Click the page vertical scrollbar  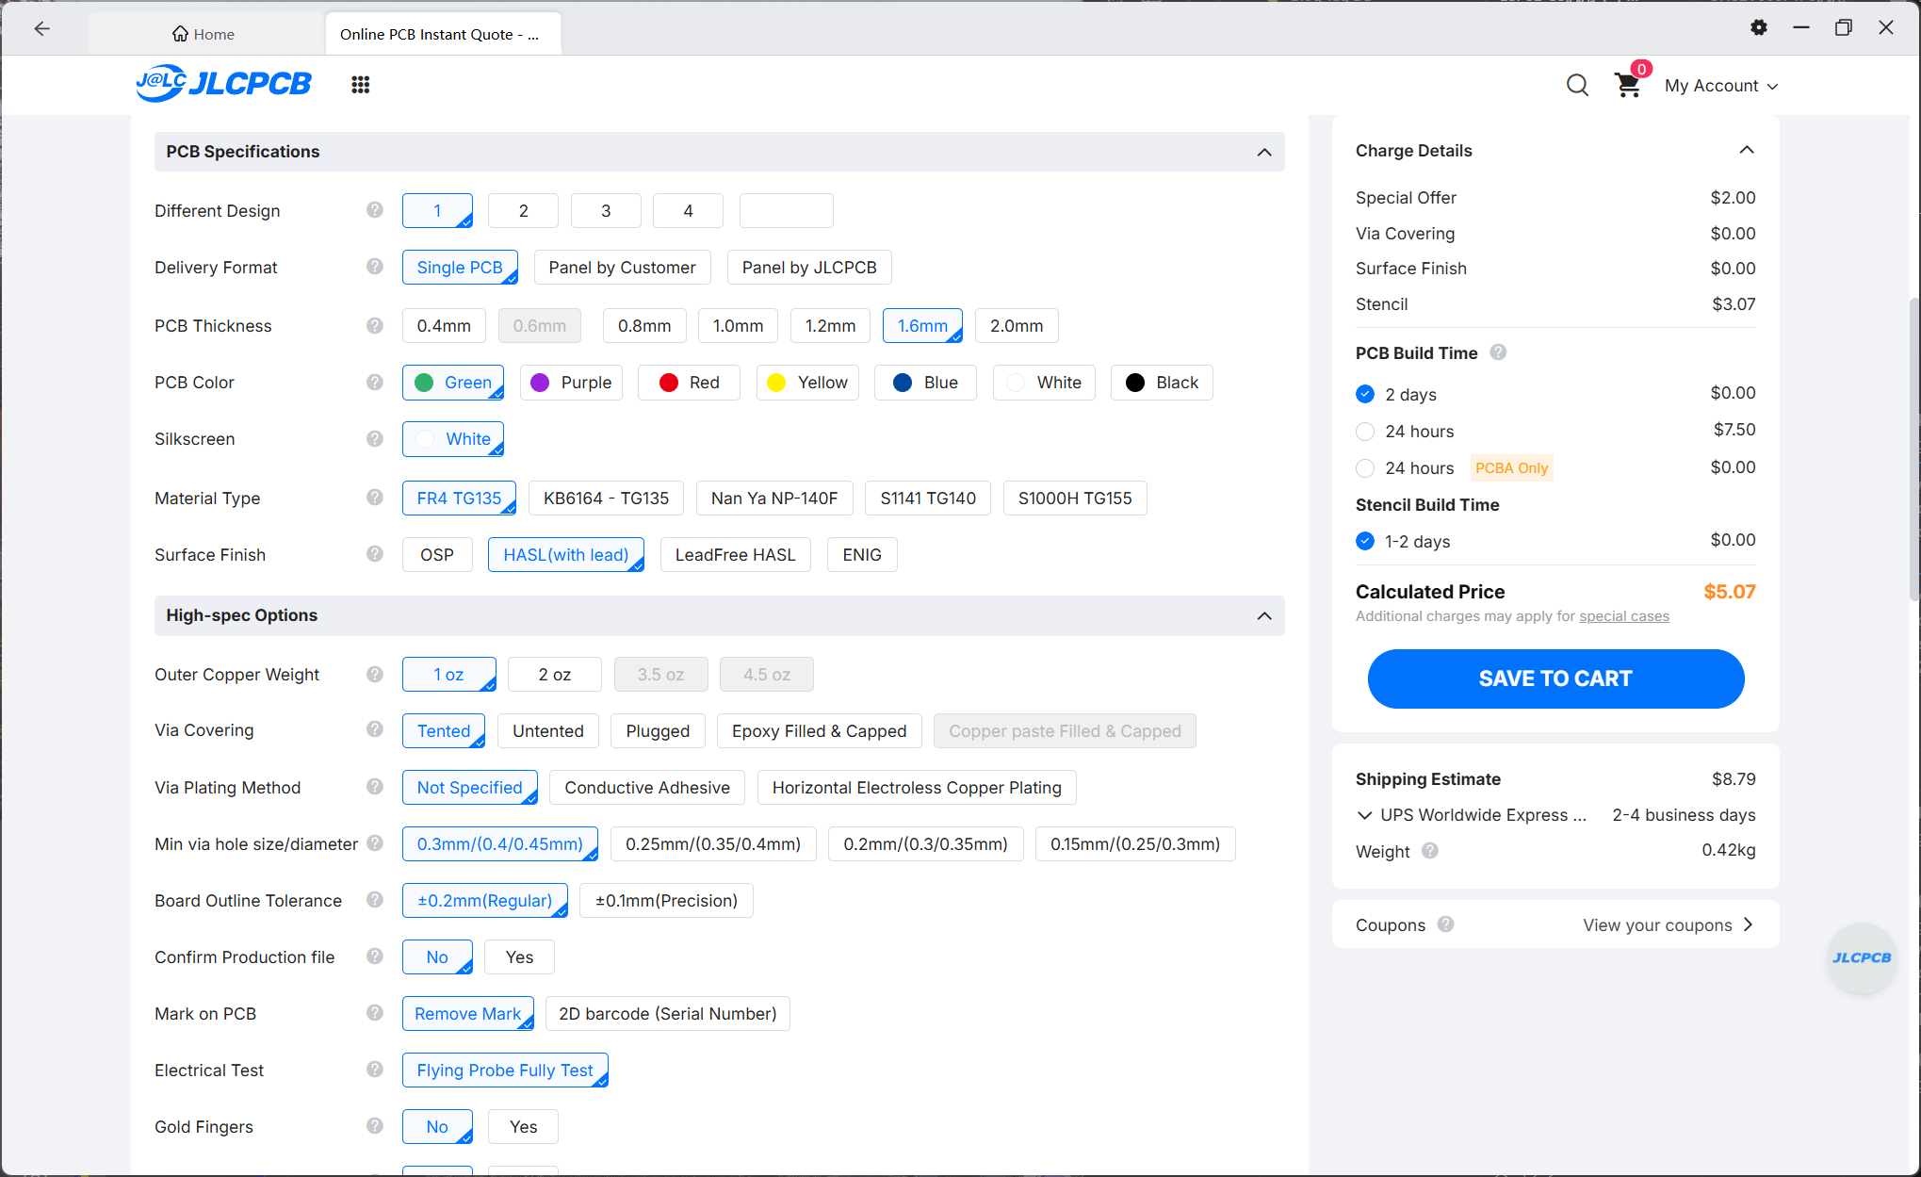pyautogui.click(x=1913, y=450)
